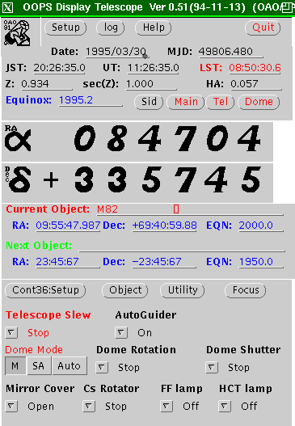Click Next Object Dec -23:45:67
This screenshot has height=426, width=295.
(164, 262)
